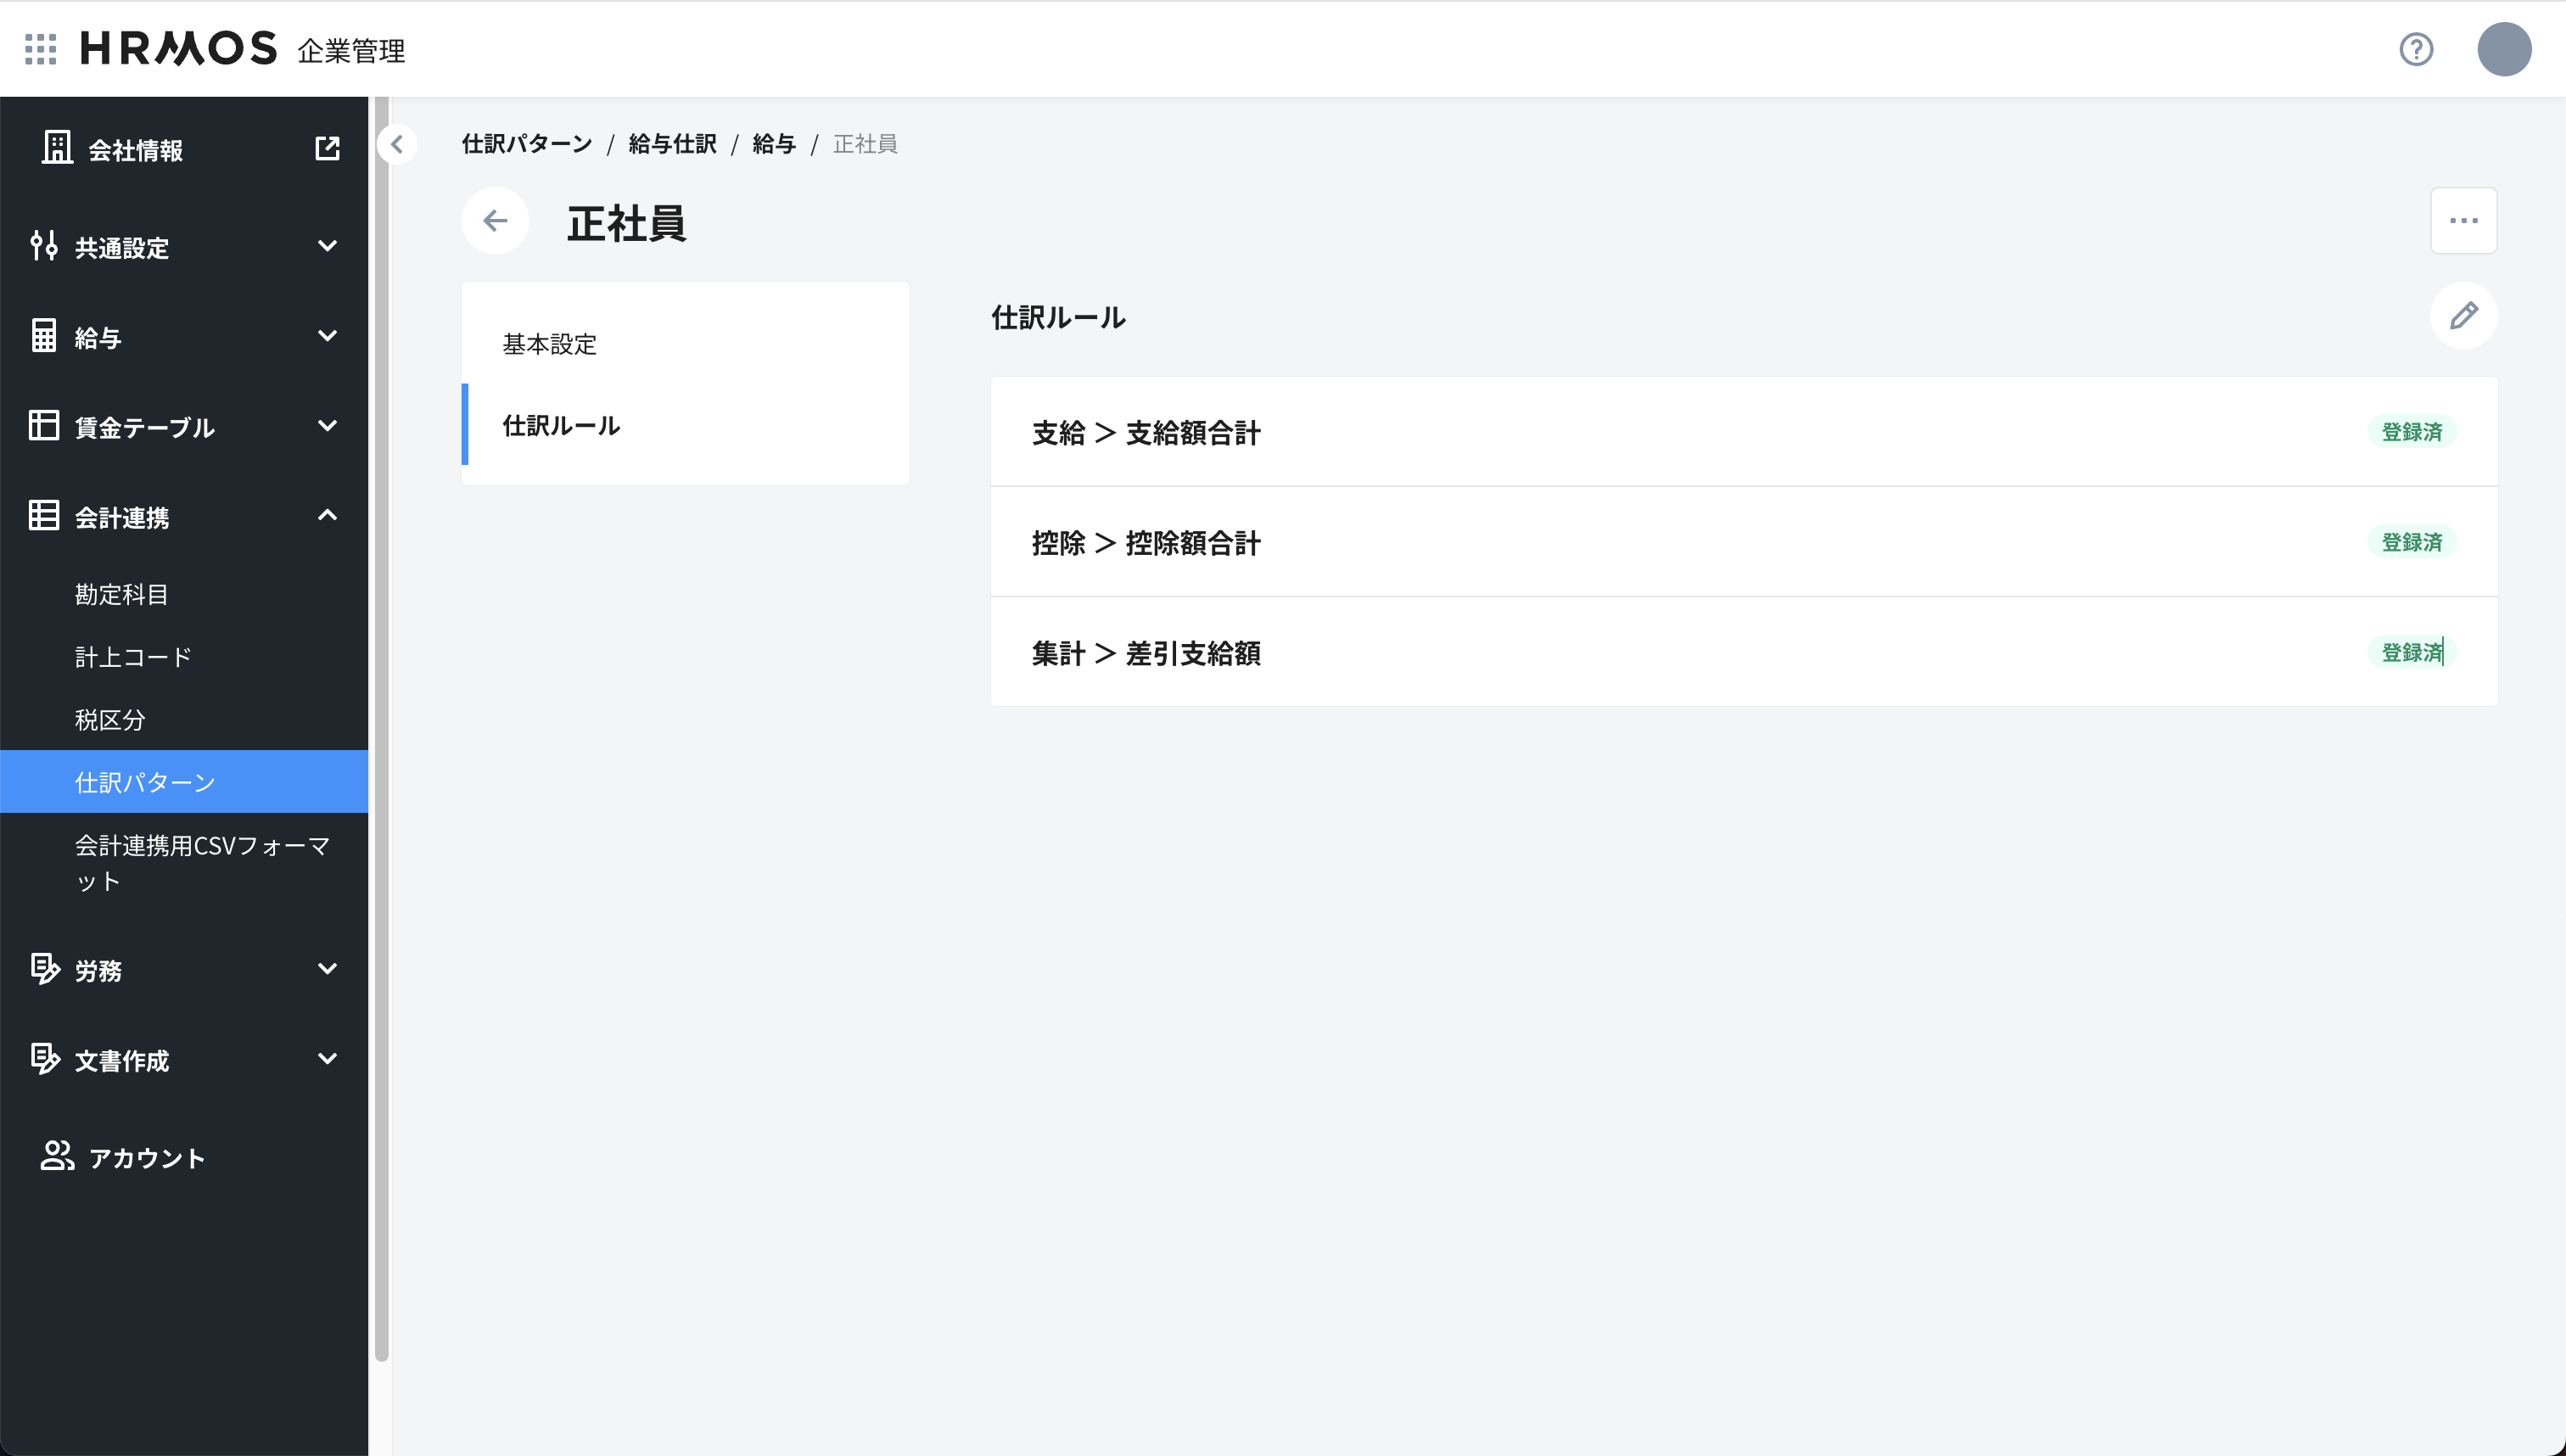Click the back arrow next to 正社員
2566x1456 pixels.
495,220
